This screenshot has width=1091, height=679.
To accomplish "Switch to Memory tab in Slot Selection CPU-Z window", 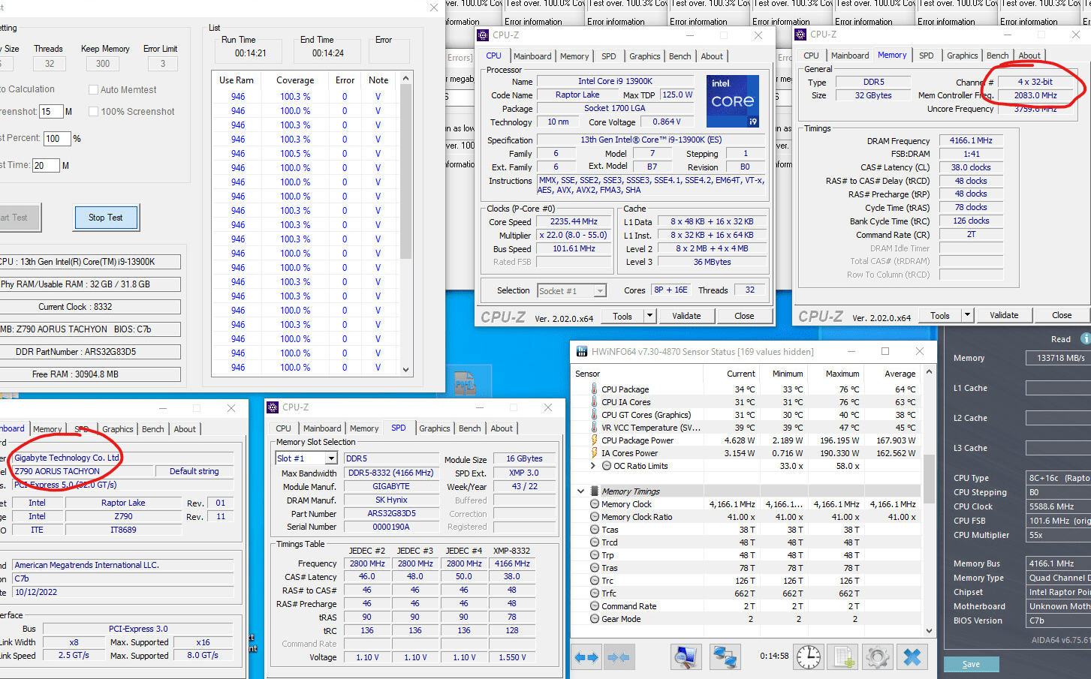I will click(x=364, y=428).
